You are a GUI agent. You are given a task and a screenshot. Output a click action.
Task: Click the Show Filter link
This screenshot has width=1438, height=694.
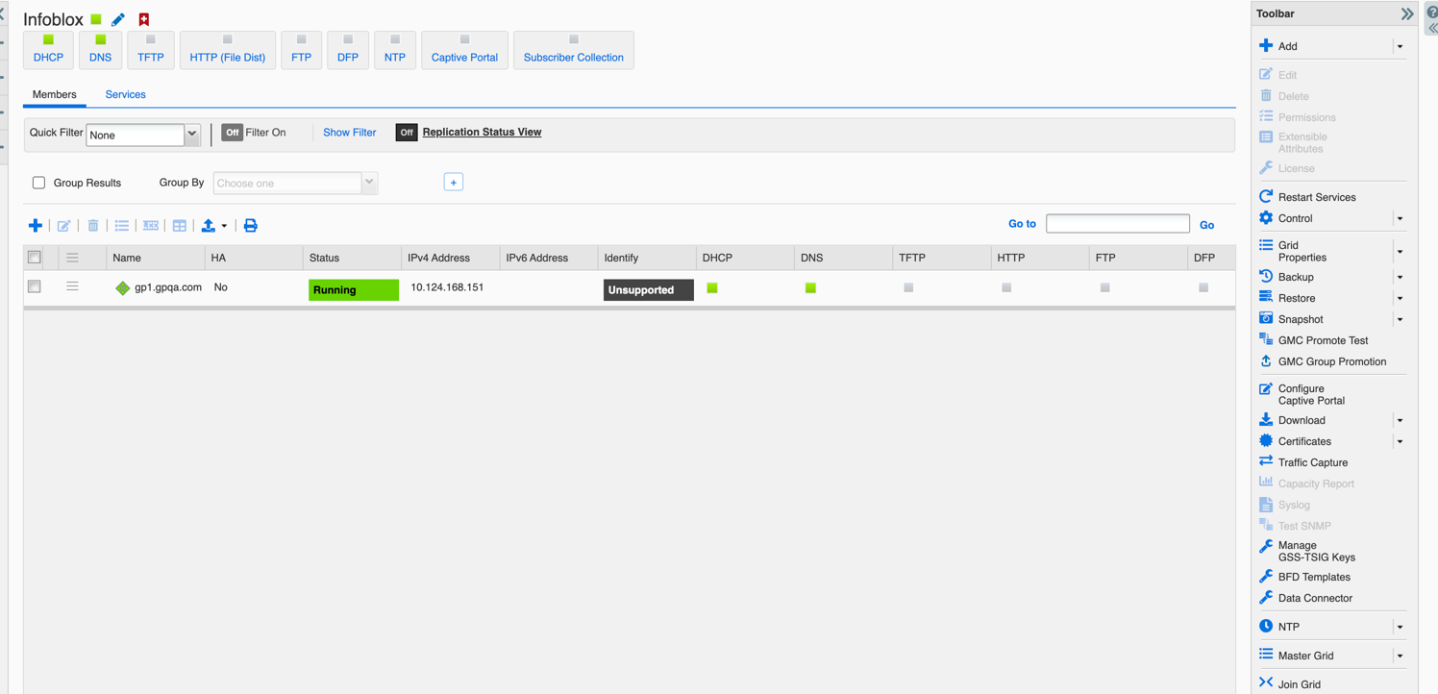[350, 133]
